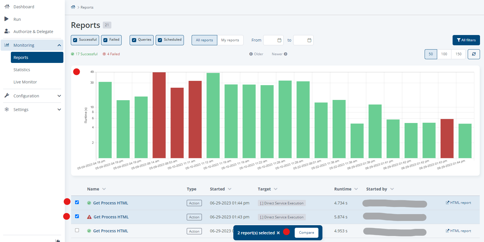484x242 pixels.
Task: Click the home icon in breadcrumb
Action: pos(73,7)
